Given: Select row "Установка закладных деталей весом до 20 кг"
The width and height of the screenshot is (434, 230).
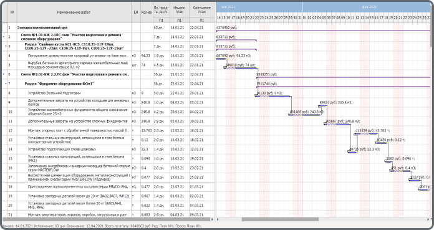Looking at the screenshot, I should 108,196.
